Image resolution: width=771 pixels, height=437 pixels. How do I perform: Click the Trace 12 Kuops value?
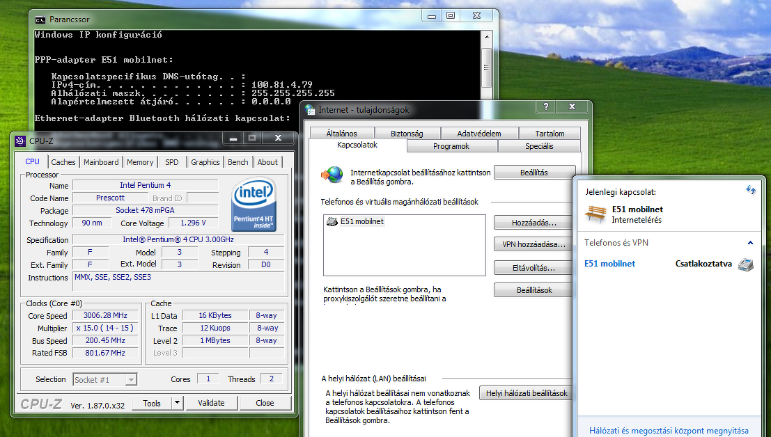pyautogui.click(x=215, y=328)
